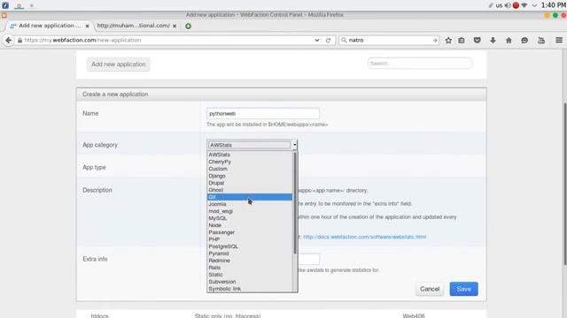Choose 'Symbolic link' app category
The image size is (567, 318).
tap(250, 289)
